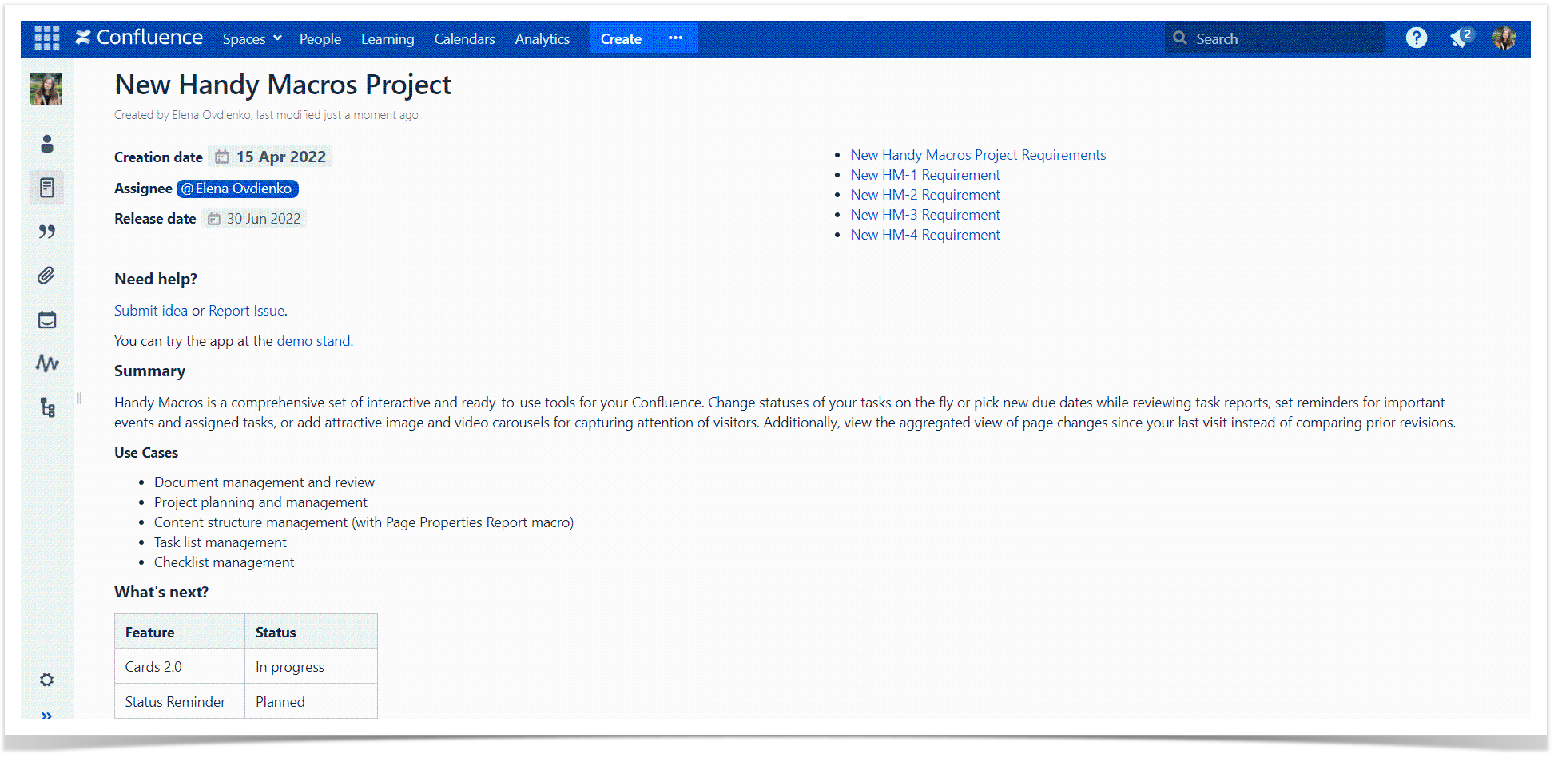Image resolution: width=1558 pixels, height=758 pixels.
Task: Open the Analytics menu
Action: [542, 38]
